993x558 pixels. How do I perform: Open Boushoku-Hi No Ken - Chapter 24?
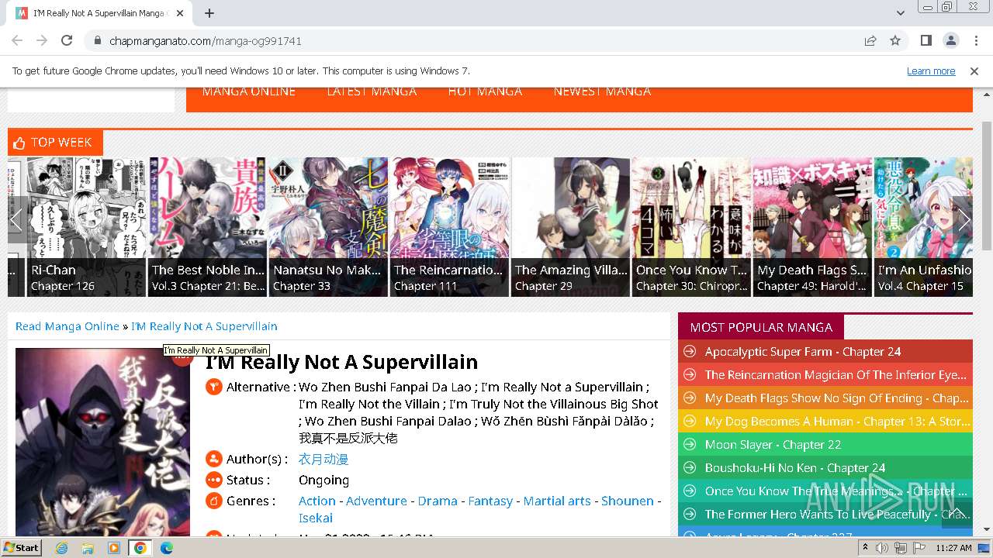[795, 468]
